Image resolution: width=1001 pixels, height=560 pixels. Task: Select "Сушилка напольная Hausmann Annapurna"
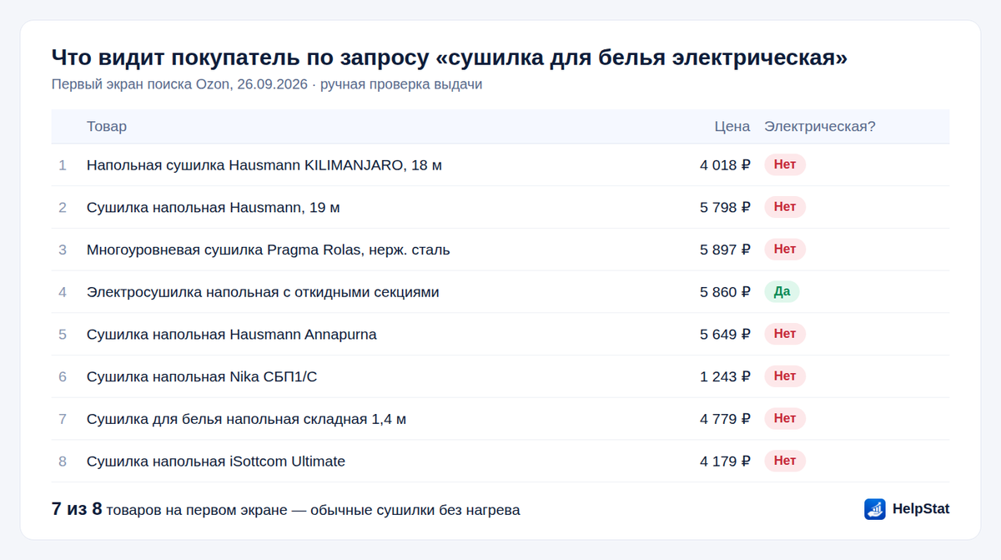click(x=232, y=335)
